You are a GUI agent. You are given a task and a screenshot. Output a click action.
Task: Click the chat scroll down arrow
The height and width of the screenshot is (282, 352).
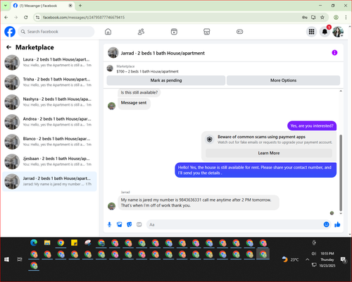pos(341,214)
